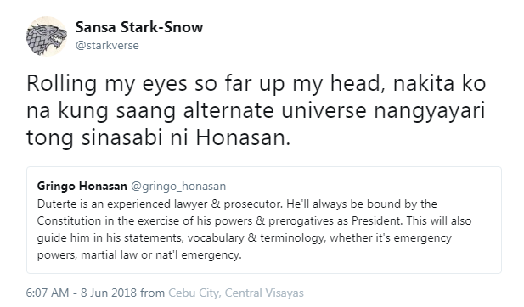Open the direwolf profile avatar

47,36
